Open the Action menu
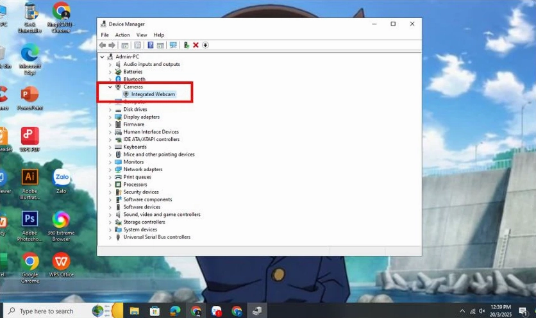This screenshot has width=536, height=318. click(x=122, y=35)
